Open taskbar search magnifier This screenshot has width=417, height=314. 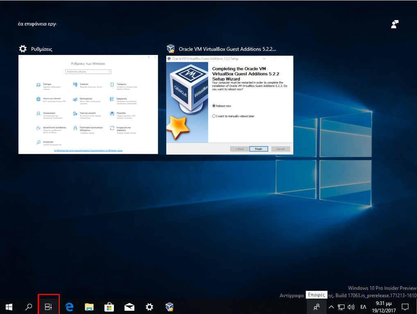[x=28, y=307]
